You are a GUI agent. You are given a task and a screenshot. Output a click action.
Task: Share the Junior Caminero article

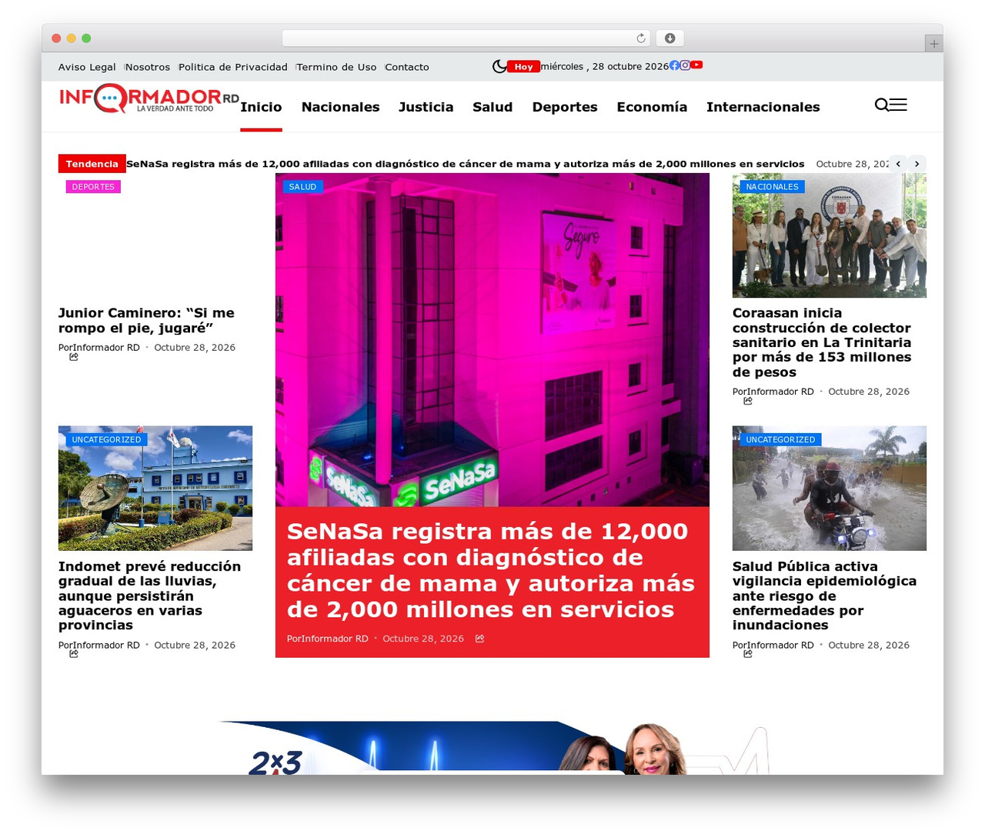(74, 357)
